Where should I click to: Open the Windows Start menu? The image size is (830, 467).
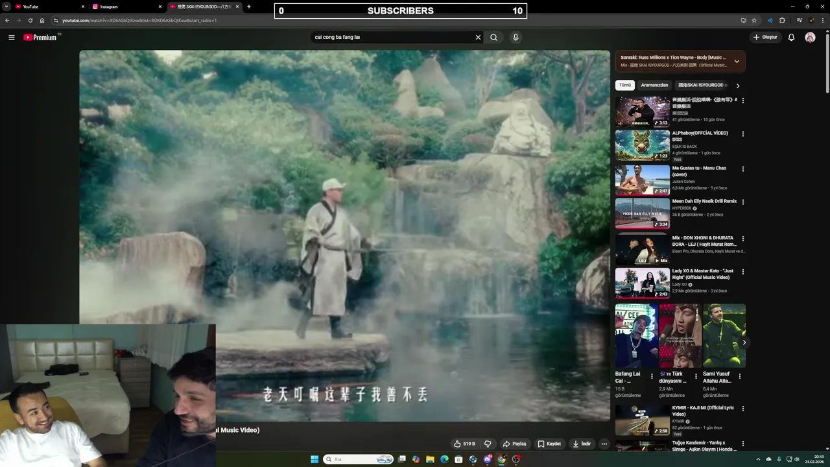point(314,459)
